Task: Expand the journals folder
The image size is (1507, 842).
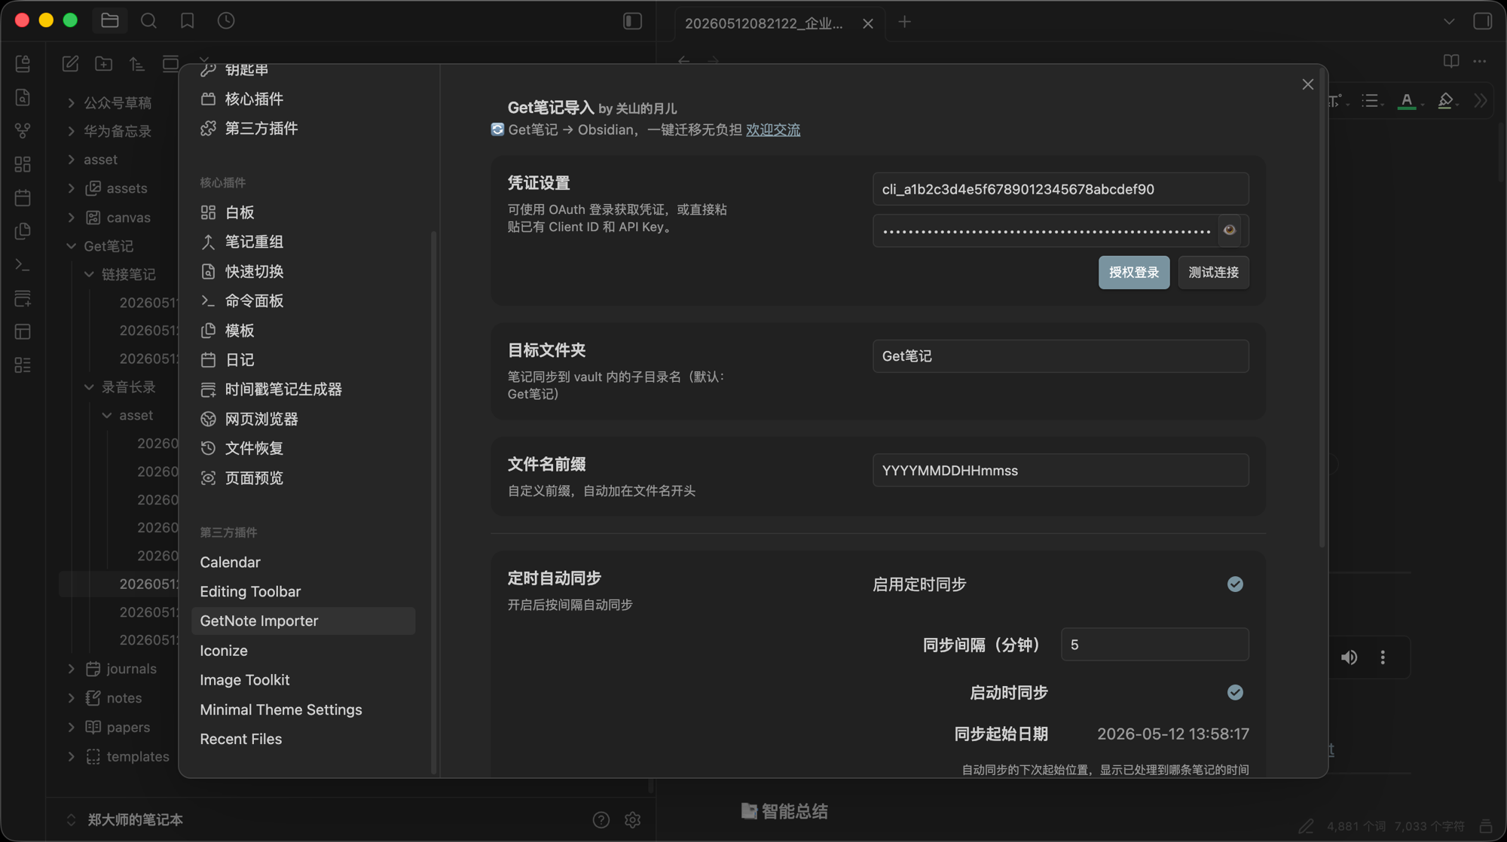Action: pyautogui.click(x=71, y=669)
